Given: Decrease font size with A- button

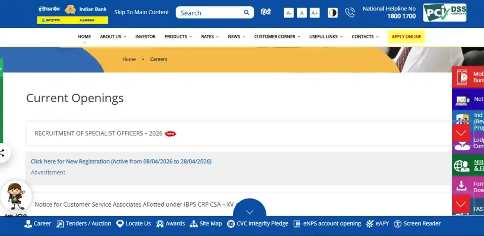Looking at the screenshot, I should [x=289, y=13].
